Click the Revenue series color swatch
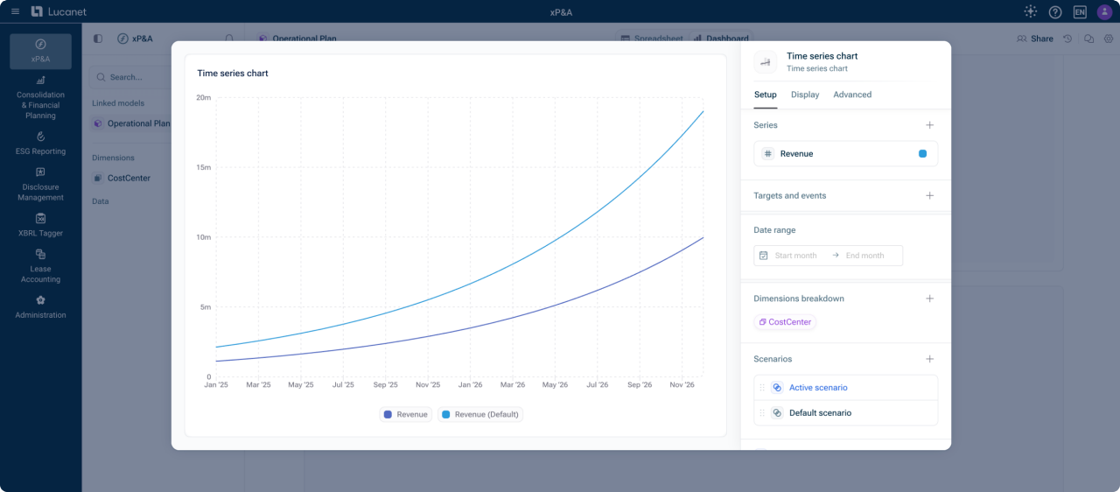This screenshot has width=1120, height=492. tap(922, 154)
